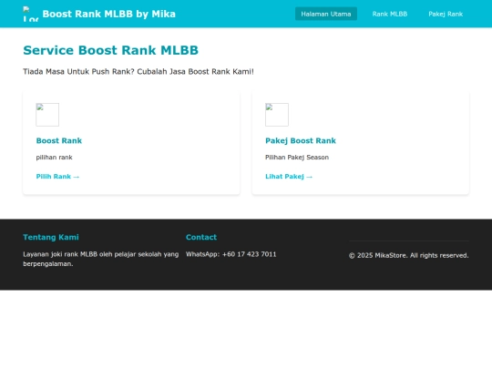Open the Halaman Utama nav item
492x369 pixels.
326,14
